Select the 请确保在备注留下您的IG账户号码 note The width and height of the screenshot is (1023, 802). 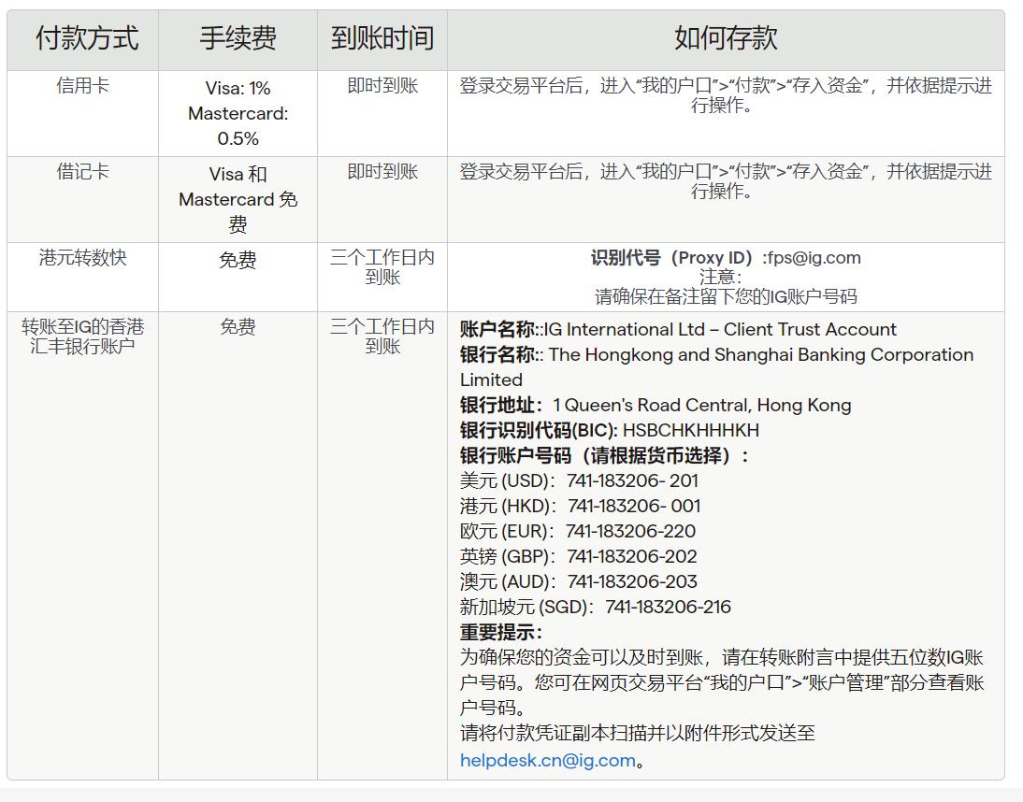727,296
